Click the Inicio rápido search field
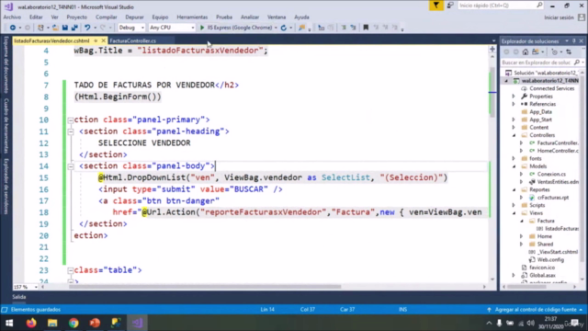 tap(500, 6)
